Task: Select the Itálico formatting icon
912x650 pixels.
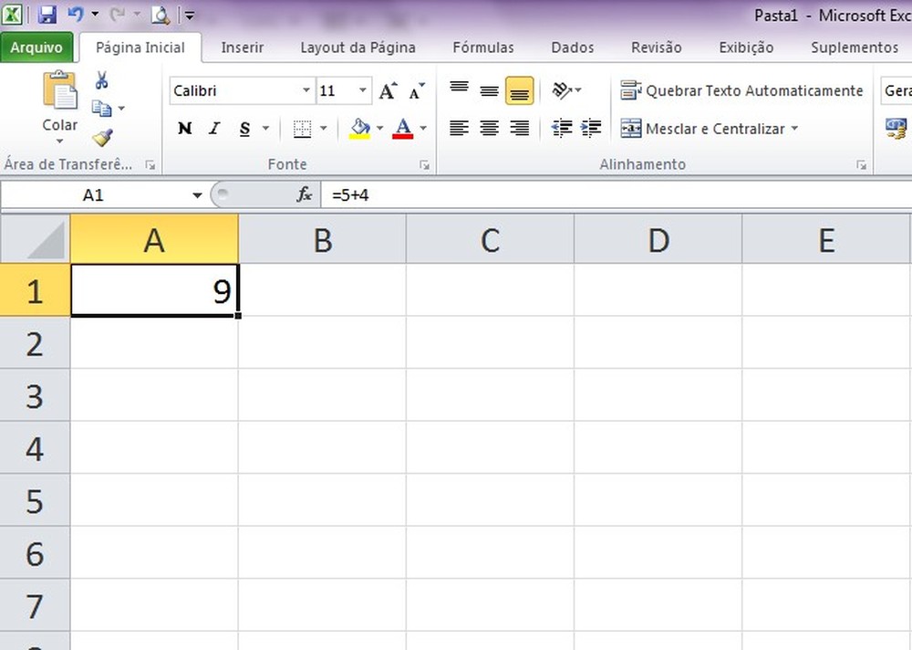Action: 213,128
